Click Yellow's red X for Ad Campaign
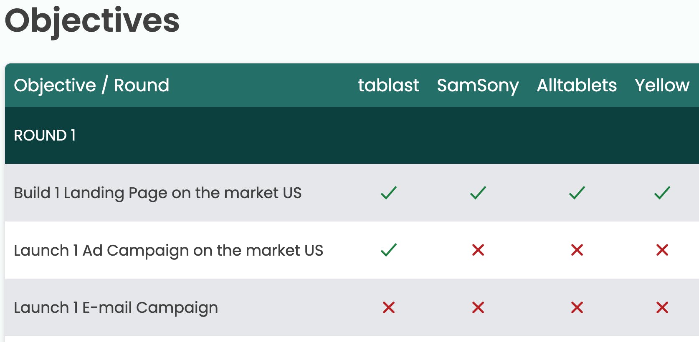The width and height of the screenshot is (699, 342). (x=662, y=250)
